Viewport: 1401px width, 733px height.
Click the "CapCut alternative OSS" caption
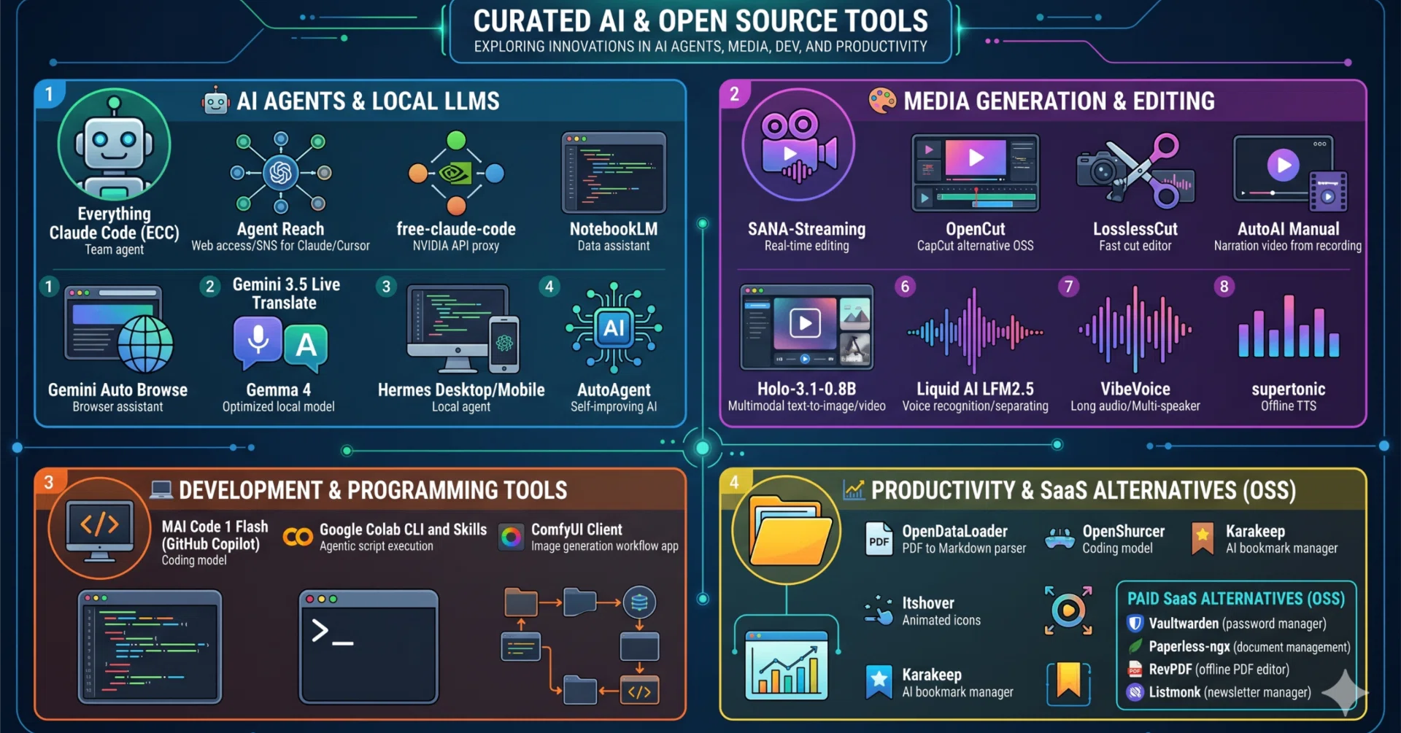point(976,246)
